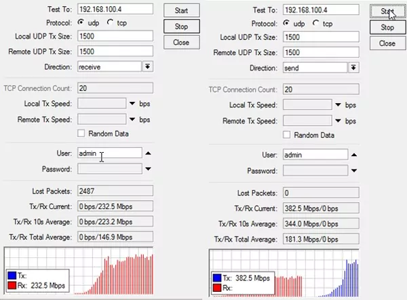The width and height of the screenshot is (407, 300).
Task: Click TCP Connection Count field in right window
Action: tap(321, 90)
